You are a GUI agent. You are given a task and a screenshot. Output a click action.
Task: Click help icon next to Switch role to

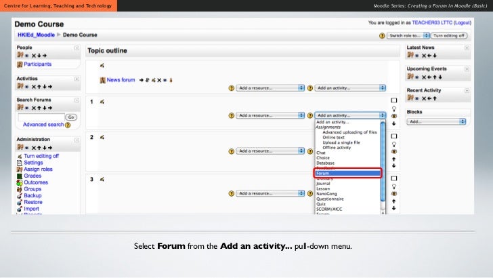[x=382, y=36]
